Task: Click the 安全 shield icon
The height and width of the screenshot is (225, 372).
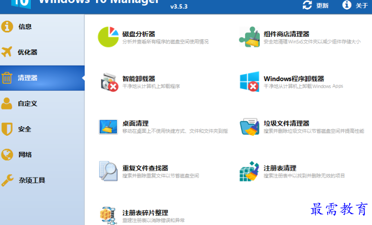Action: coord(7,129)
